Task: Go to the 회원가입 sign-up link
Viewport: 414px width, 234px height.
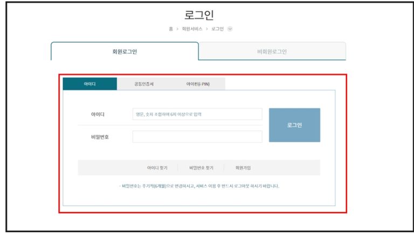Action: (x=243, y=168)
